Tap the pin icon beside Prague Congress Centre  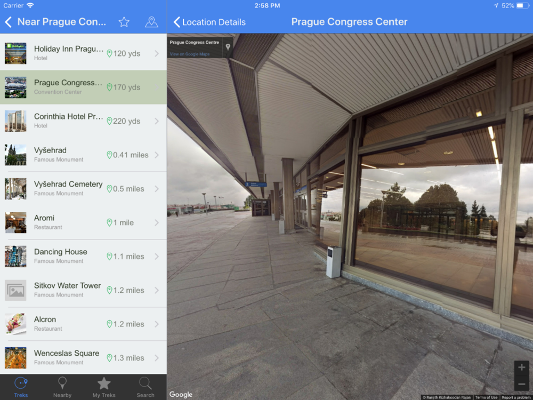[228, 47]
